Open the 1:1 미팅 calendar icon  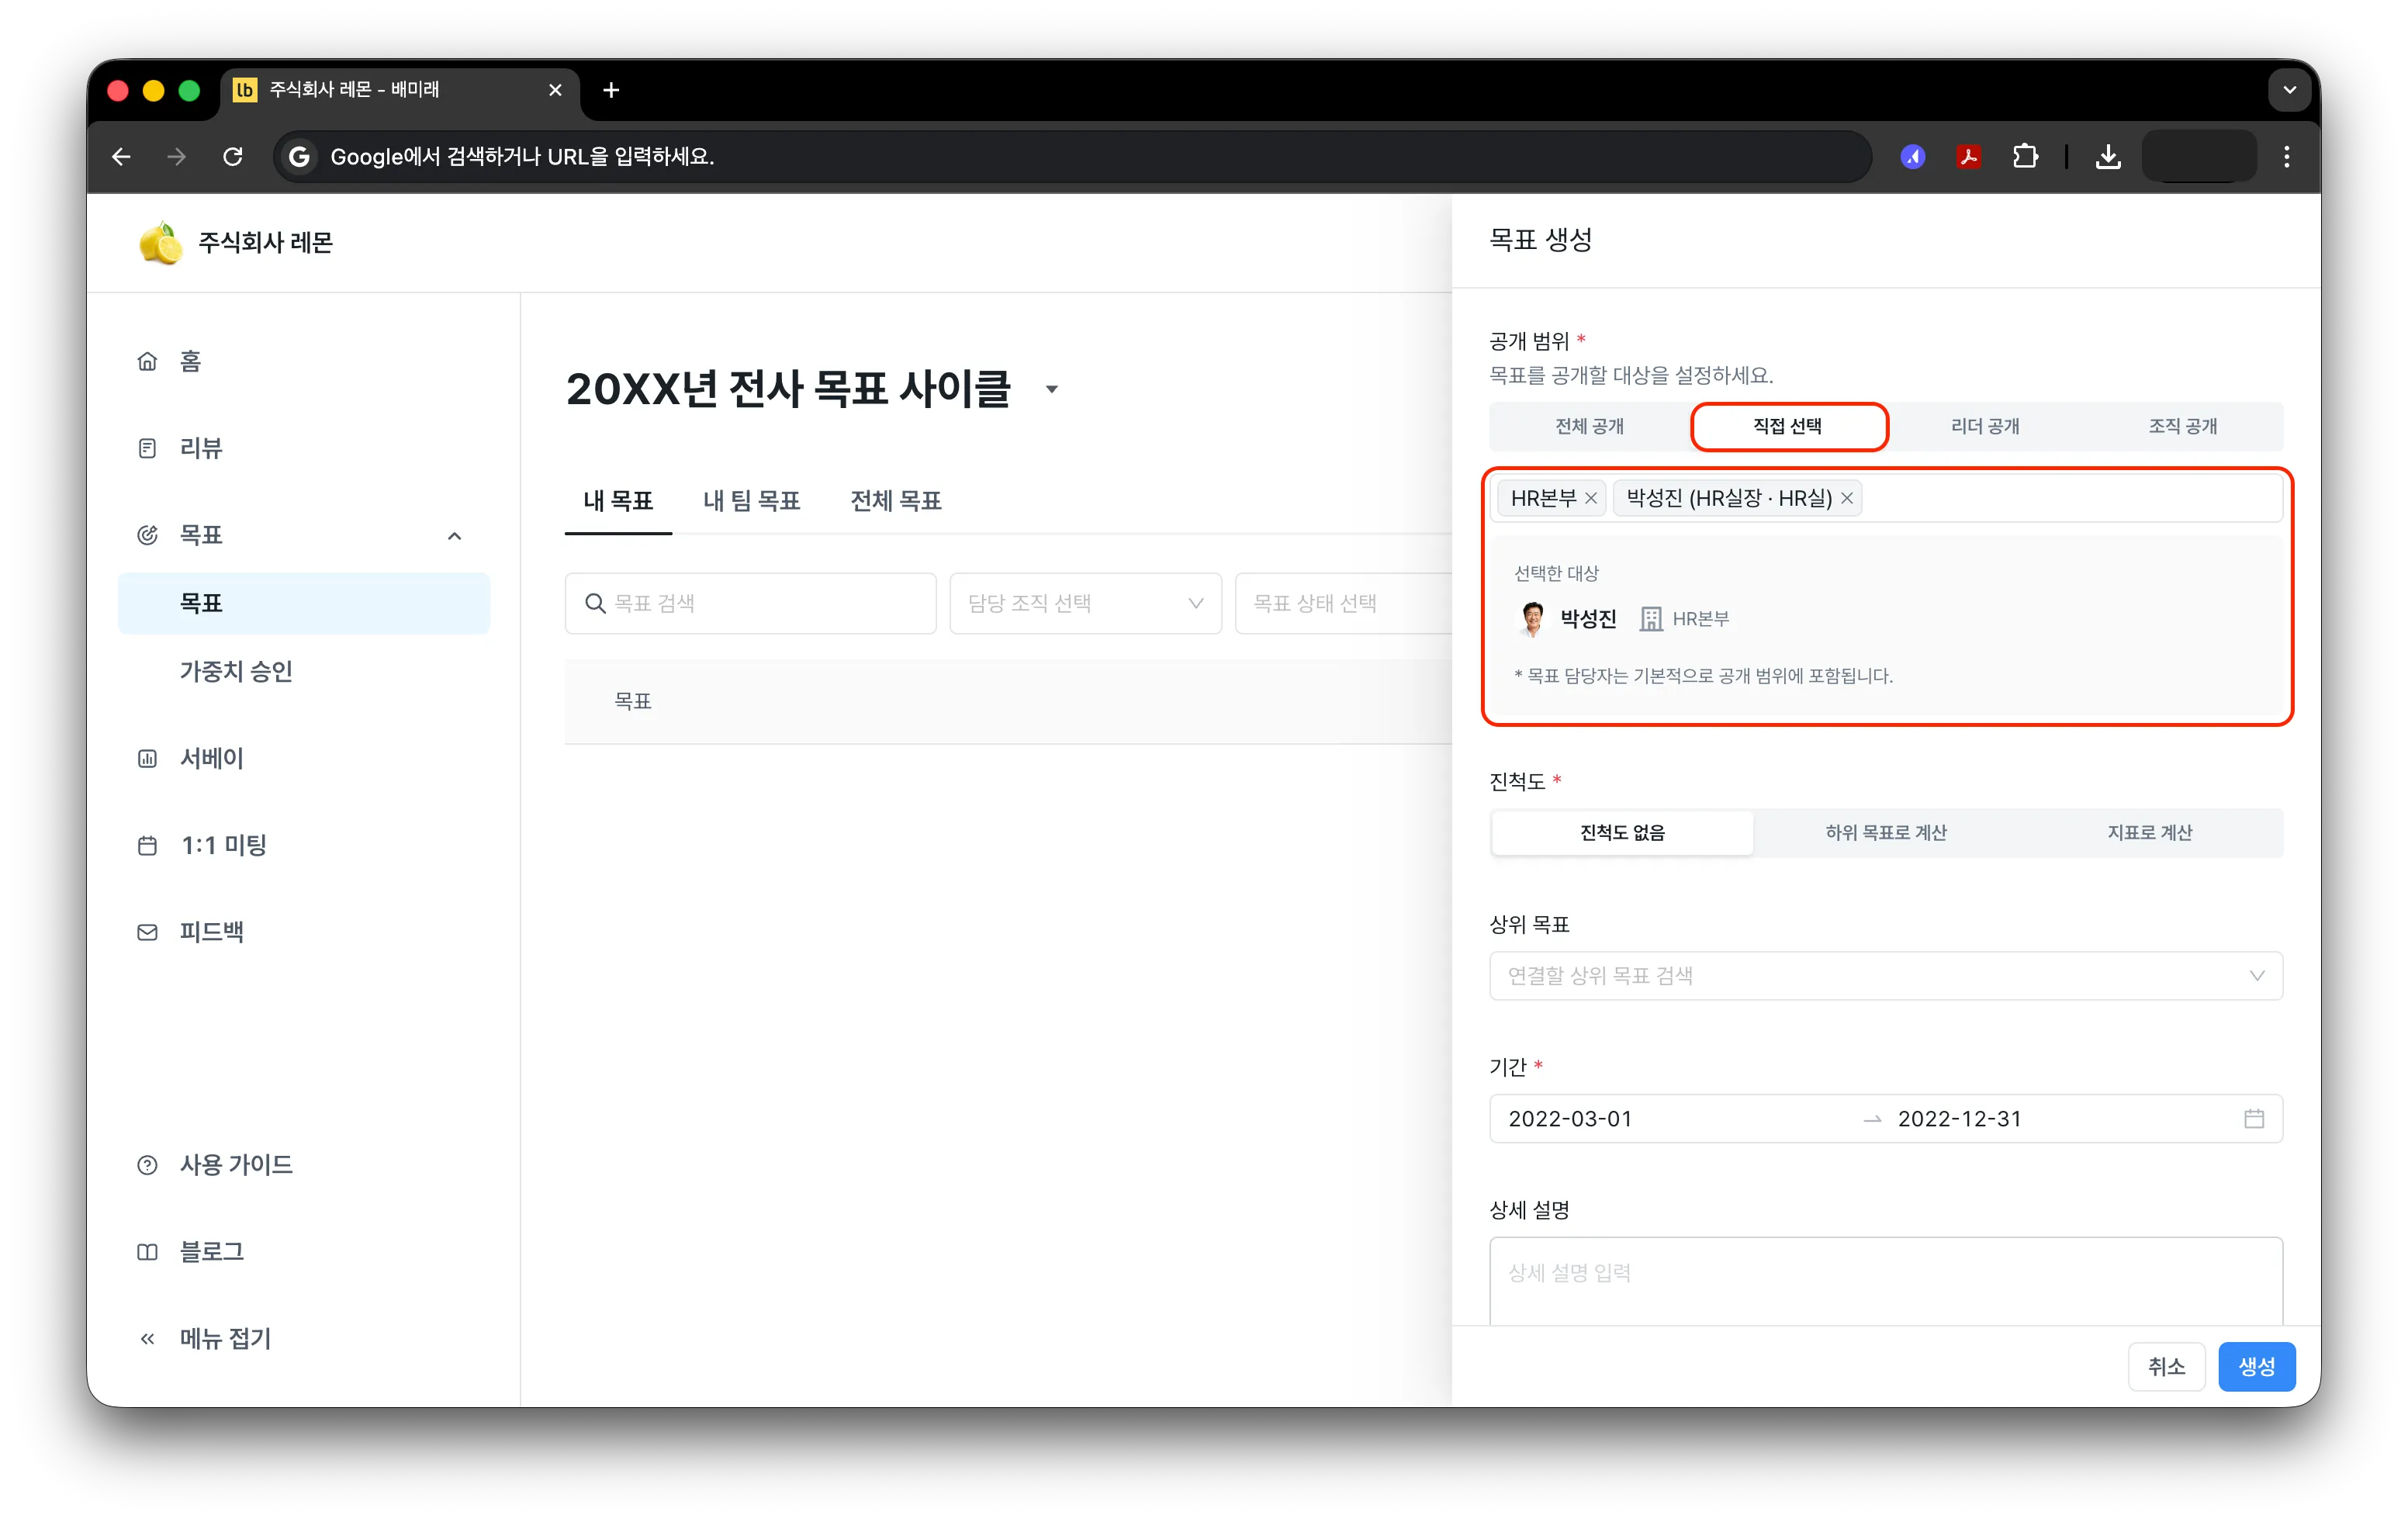coord(147,845)
